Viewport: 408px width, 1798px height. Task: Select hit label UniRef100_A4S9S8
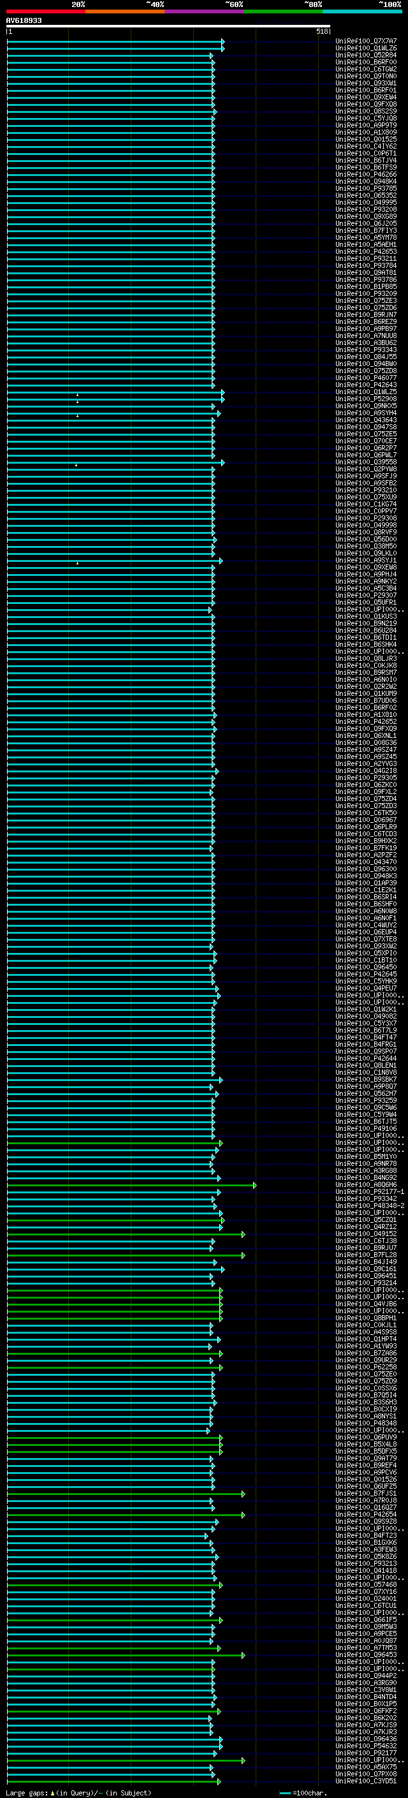pyautogui.click(x=366, y=1332)
